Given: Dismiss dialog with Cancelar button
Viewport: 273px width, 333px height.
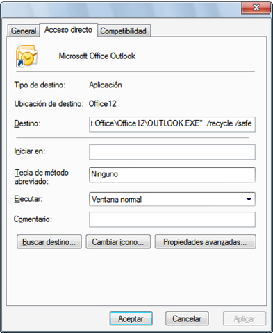Looking at the screenshot, I should [x=187, y=318].
